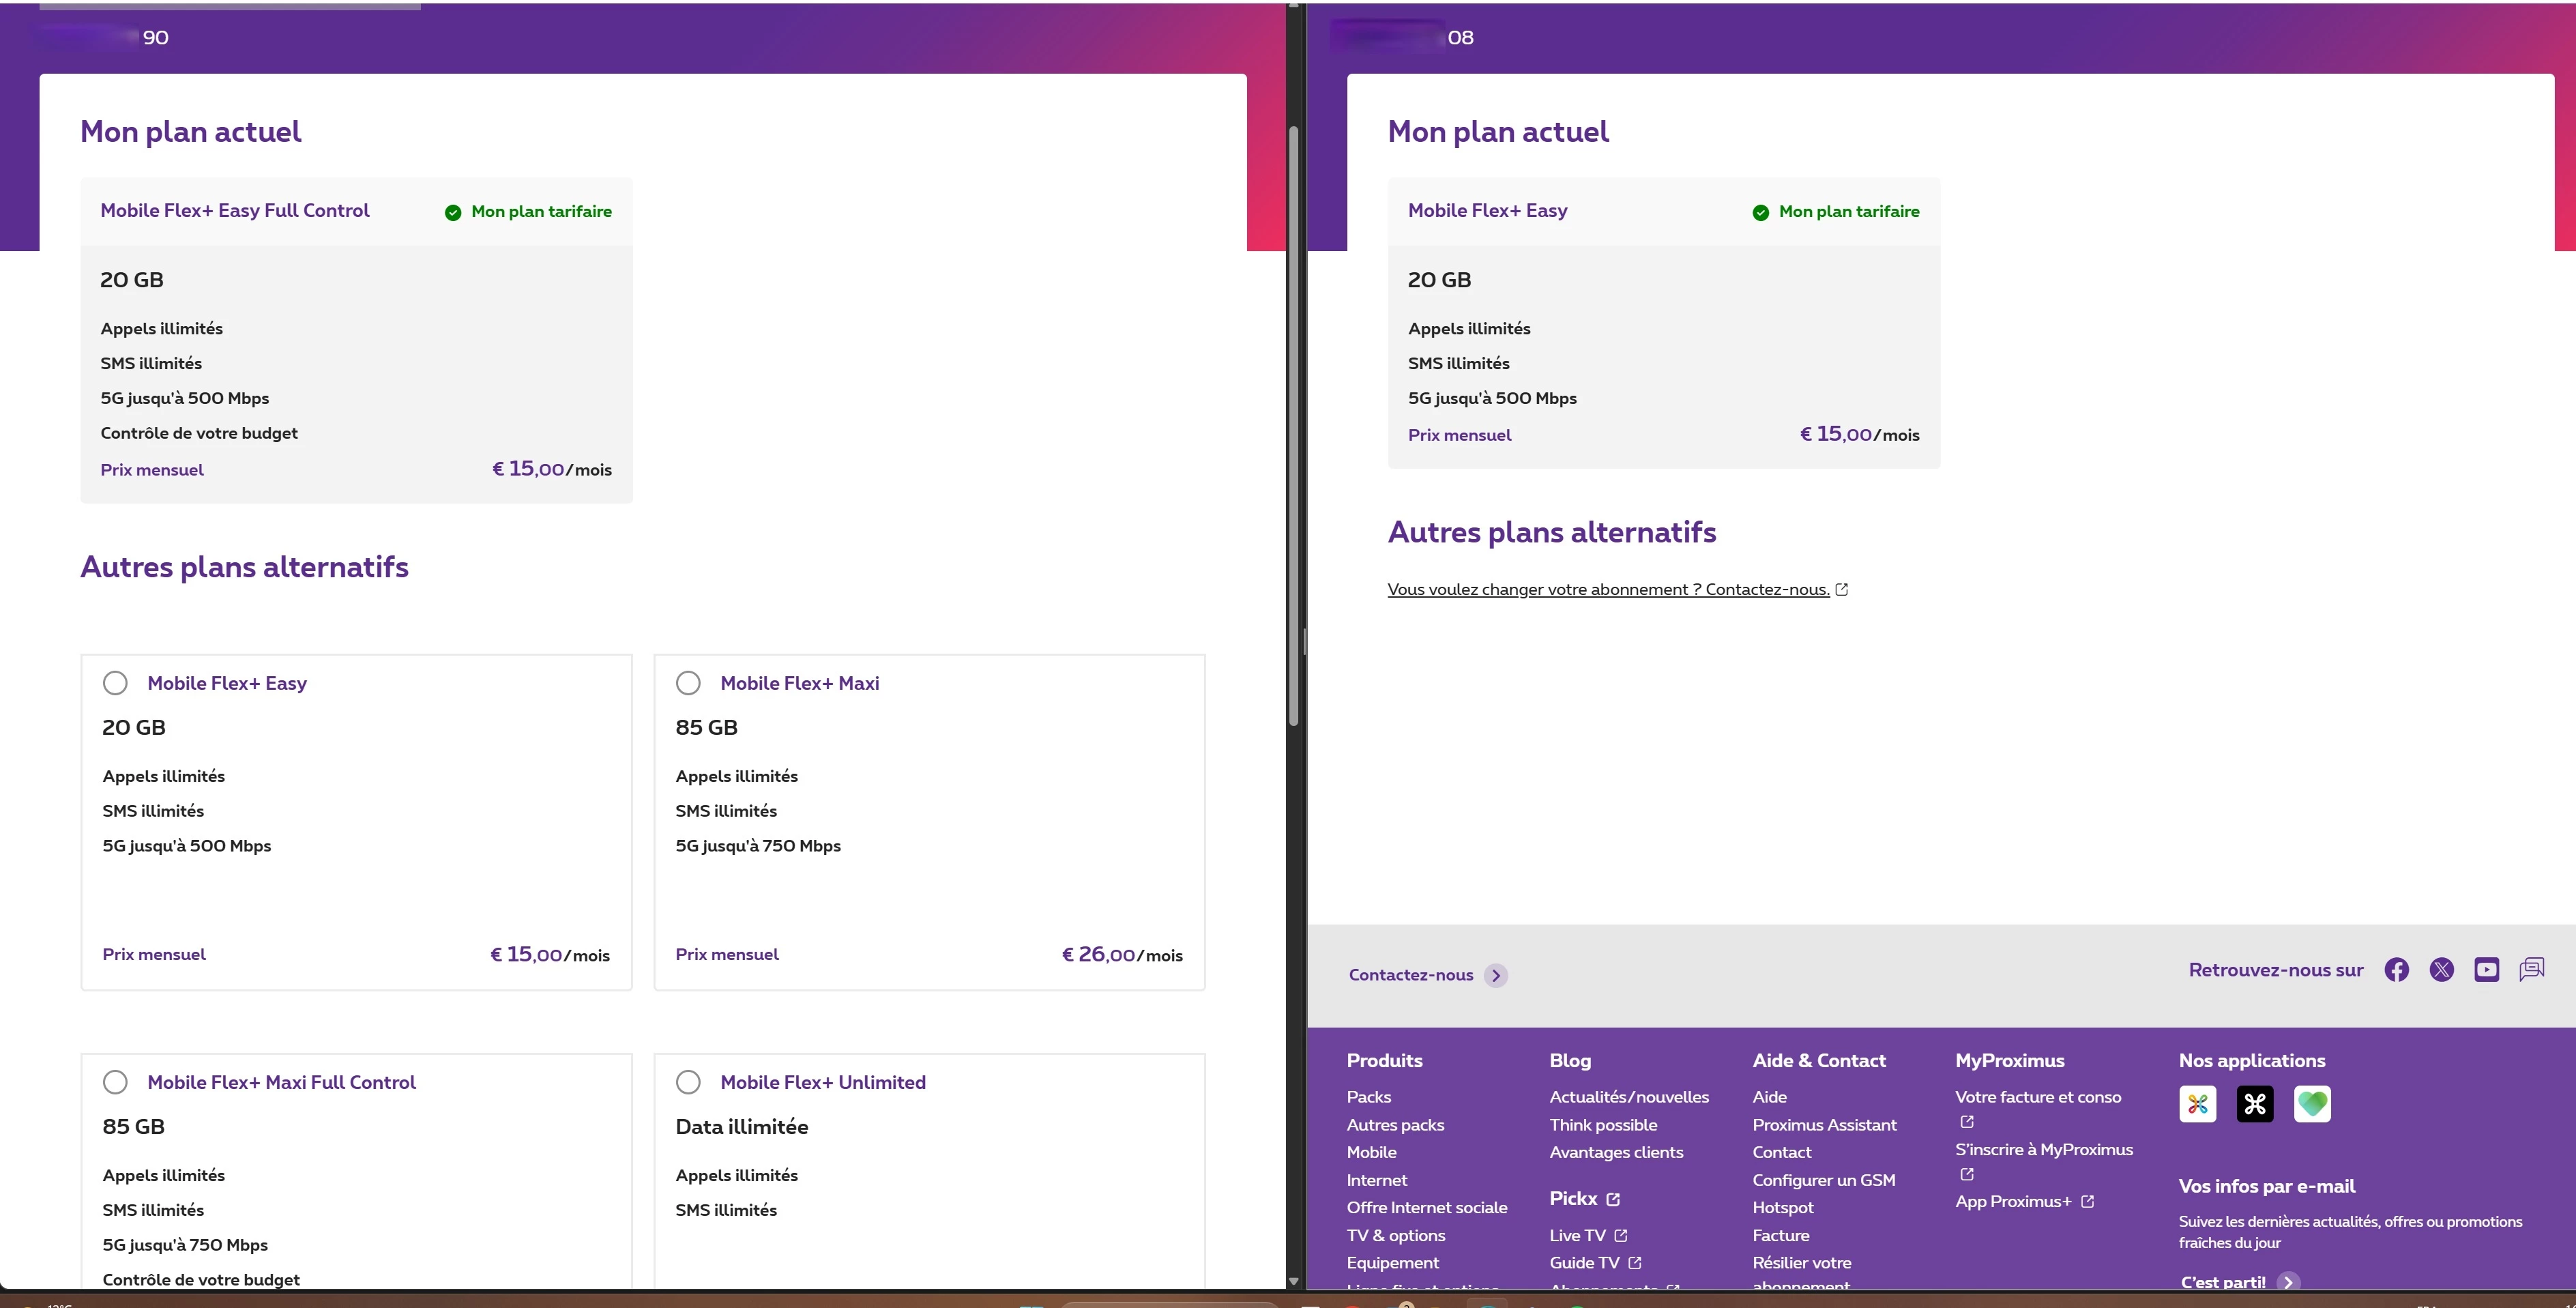Open the green heart app icon
The width and height of the screenshot is (2576, 1308).
coord(2312,1104)
